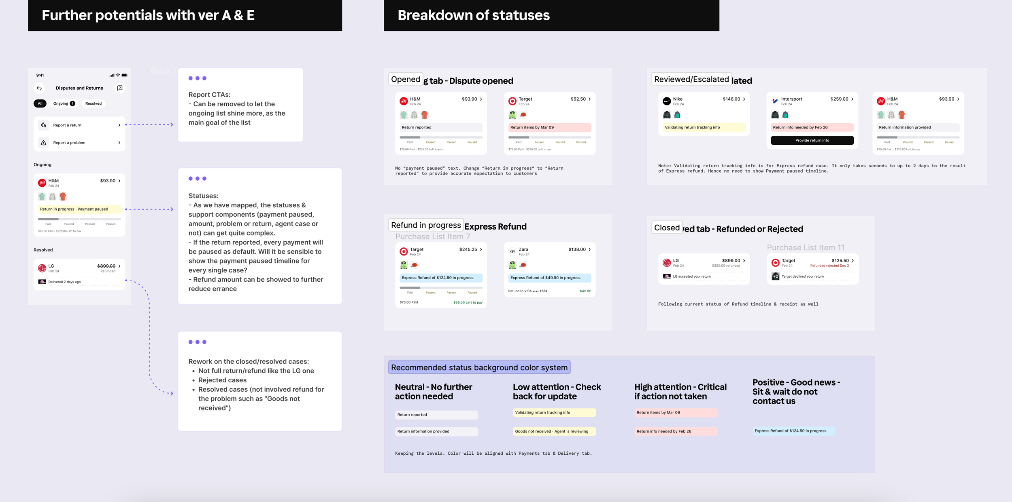Screen dimensions: 1012x502
Task: Click the Purchase List Item 11 label
Action: [806, 247]
